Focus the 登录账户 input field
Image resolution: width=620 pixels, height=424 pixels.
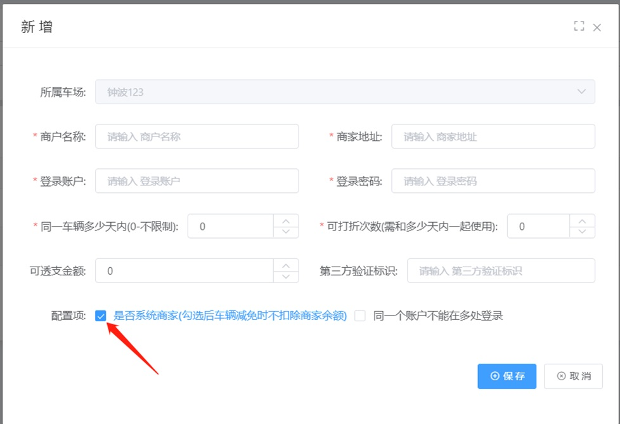coord(197,181)
